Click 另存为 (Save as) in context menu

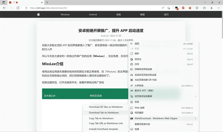pyautogui.click(x=138, y=59)
